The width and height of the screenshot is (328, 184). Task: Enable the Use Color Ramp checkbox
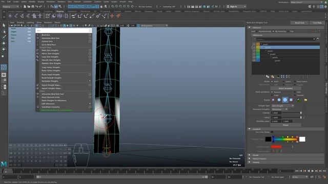[272, 132]
